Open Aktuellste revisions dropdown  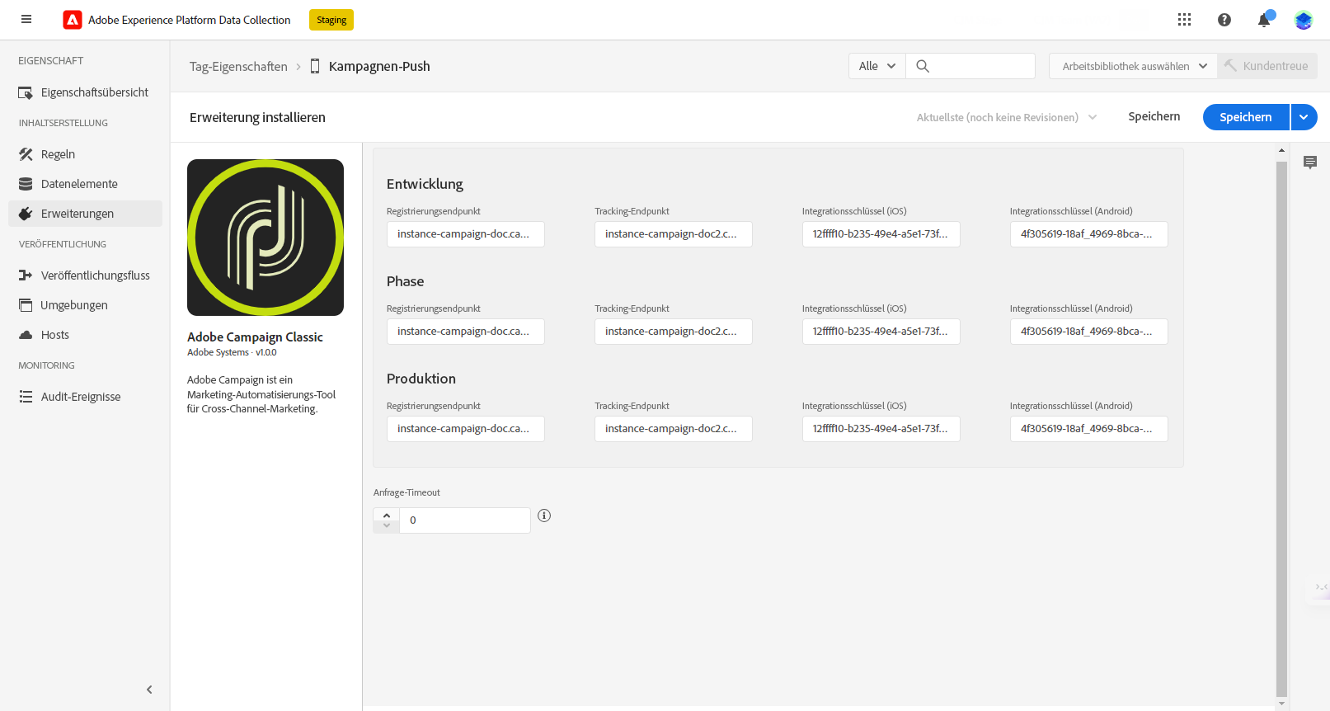[x=1007, y=117]
